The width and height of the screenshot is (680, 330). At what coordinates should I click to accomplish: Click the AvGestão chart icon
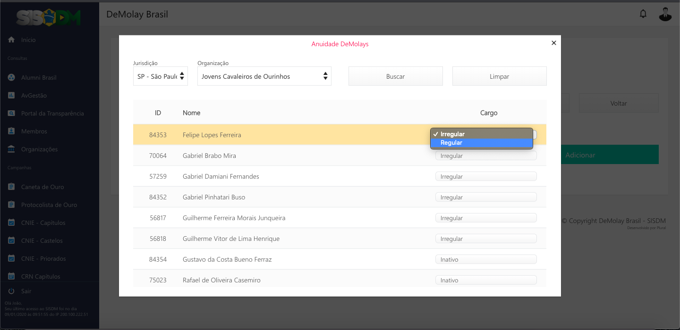(12, 95)
